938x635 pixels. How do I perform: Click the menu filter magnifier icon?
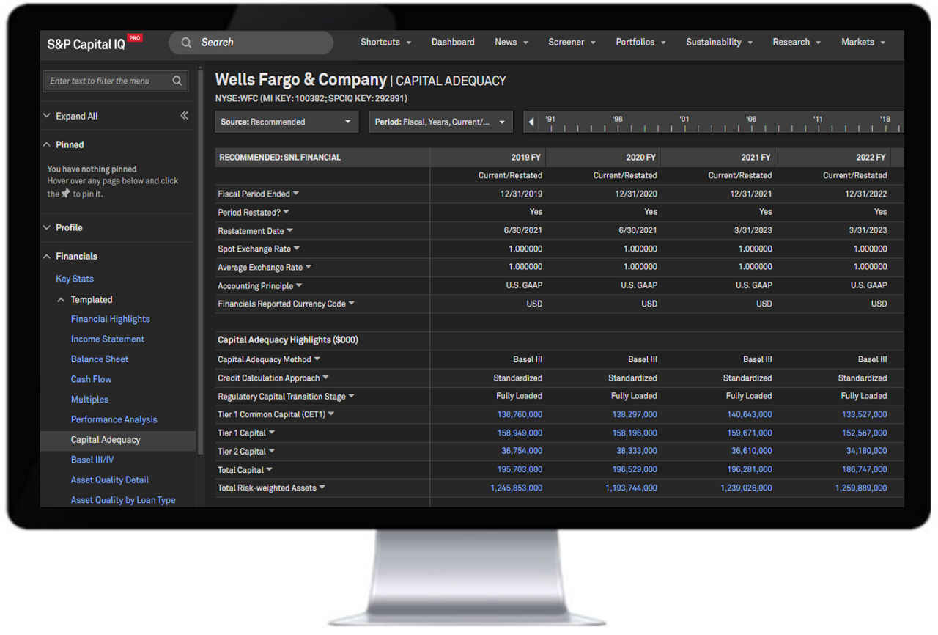[x=177, y=81]
